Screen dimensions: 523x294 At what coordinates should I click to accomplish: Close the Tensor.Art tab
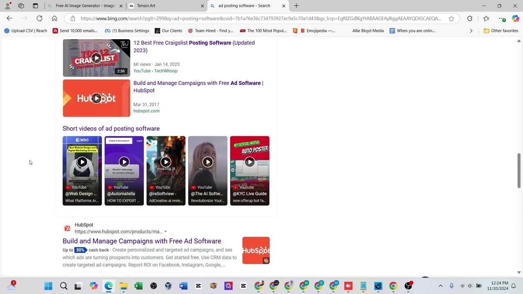click(x=202, y=6)
